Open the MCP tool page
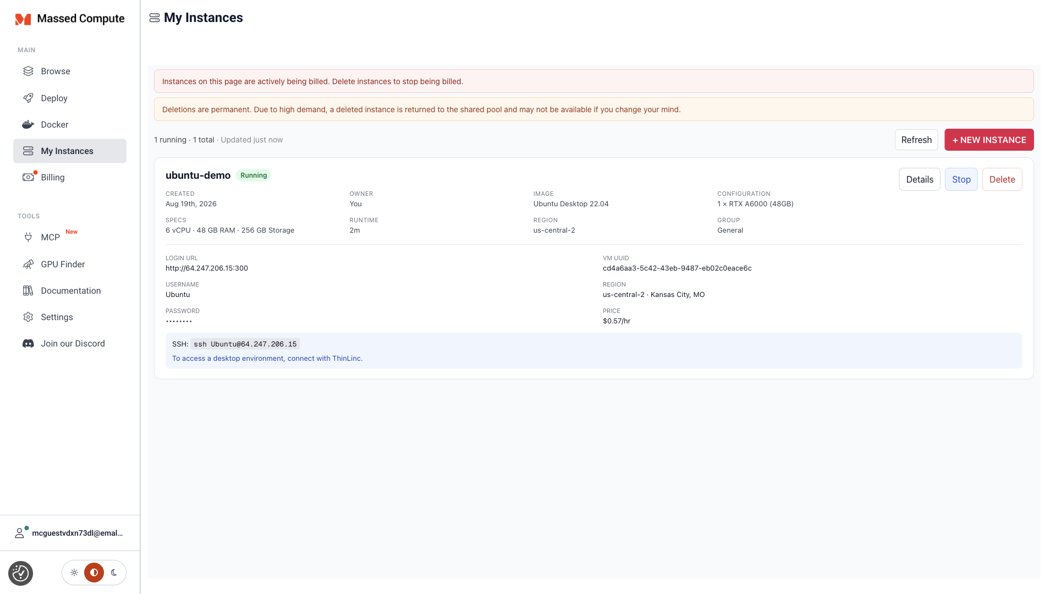 point(70,237)
